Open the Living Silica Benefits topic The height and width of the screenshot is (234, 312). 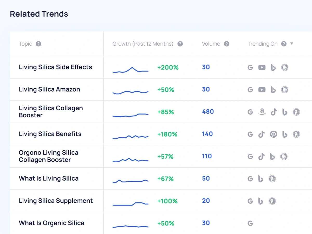pos(50,134)
